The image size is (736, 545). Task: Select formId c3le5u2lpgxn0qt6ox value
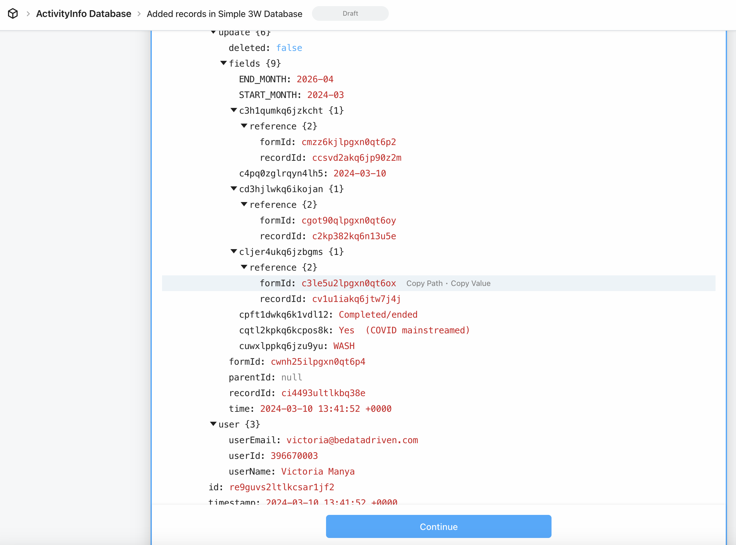[349, 283]
